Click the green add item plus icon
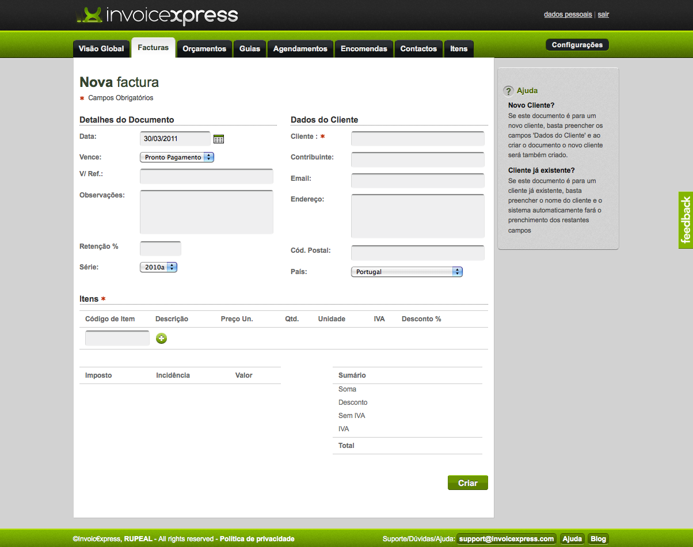This screenshot has width=693, height=547. point(162,339)
